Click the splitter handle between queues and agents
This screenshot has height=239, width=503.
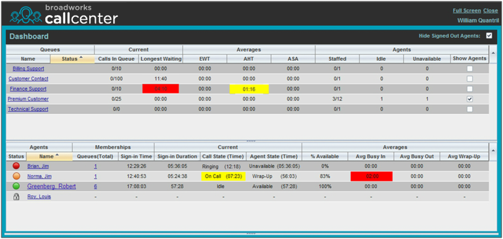click(x=251, y=141)
